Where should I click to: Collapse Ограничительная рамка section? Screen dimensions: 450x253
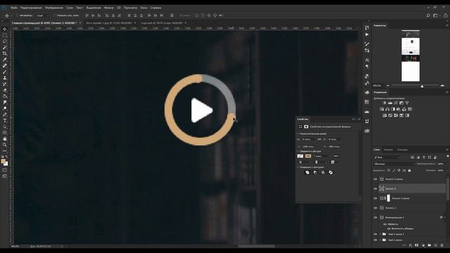point(298,134)
